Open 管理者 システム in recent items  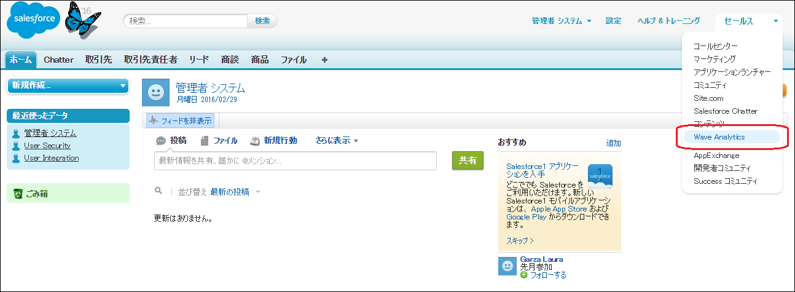pos(50,133)
